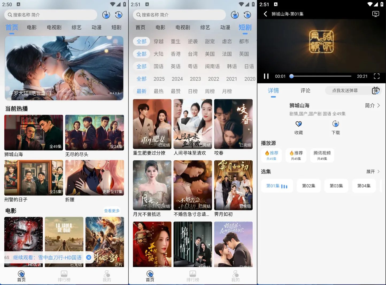Select language filter 粤语
The height and width of the screenshot is (285, 386).
(x=193, y=66)
